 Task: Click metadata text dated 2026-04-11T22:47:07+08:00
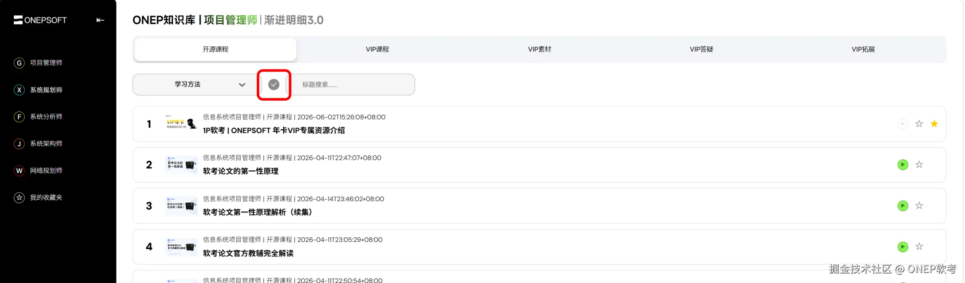point(292,158)
